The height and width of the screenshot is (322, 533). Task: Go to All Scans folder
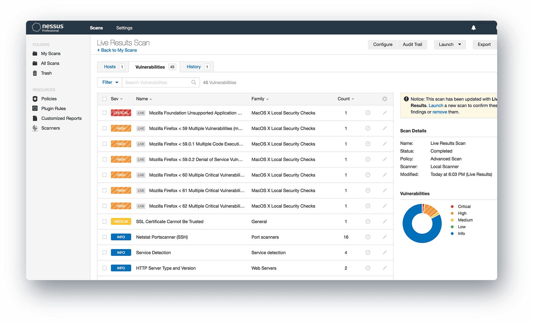pyautogui.click(x=50, y=63)
